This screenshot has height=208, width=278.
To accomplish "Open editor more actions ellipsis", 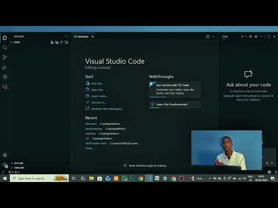I will pyautogui.click(x=213, y=36).
